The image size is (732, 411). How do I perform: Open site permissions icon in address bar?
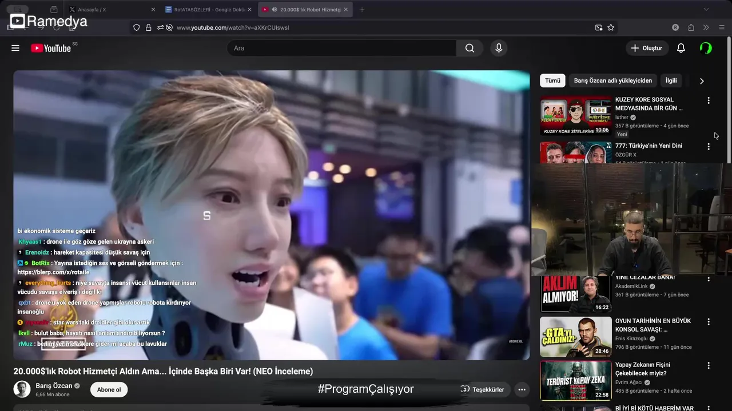click(160, 27)
